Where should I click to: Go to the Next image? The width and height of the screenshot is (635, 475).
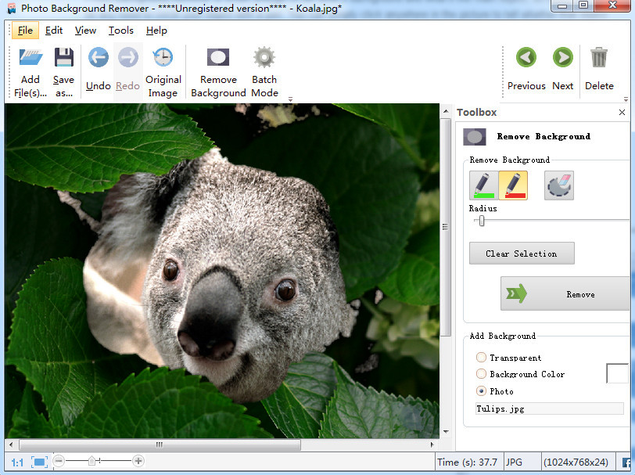(x=562, y=58)
